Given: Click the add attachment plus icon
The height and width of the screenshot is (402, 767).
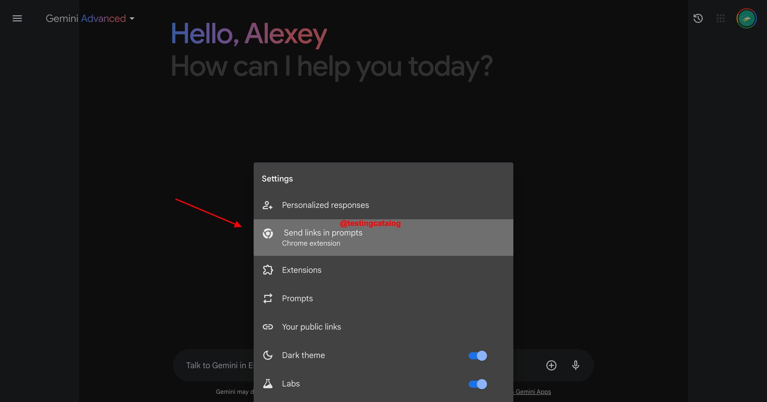Looking at the screenshot, I should (551, 365).
